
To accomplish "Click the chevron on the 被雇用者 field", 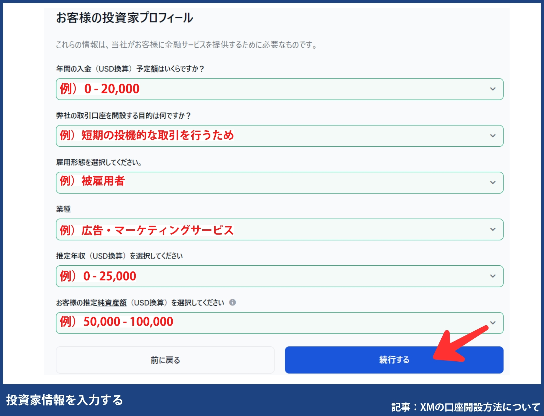I will [x=493, y=182].
